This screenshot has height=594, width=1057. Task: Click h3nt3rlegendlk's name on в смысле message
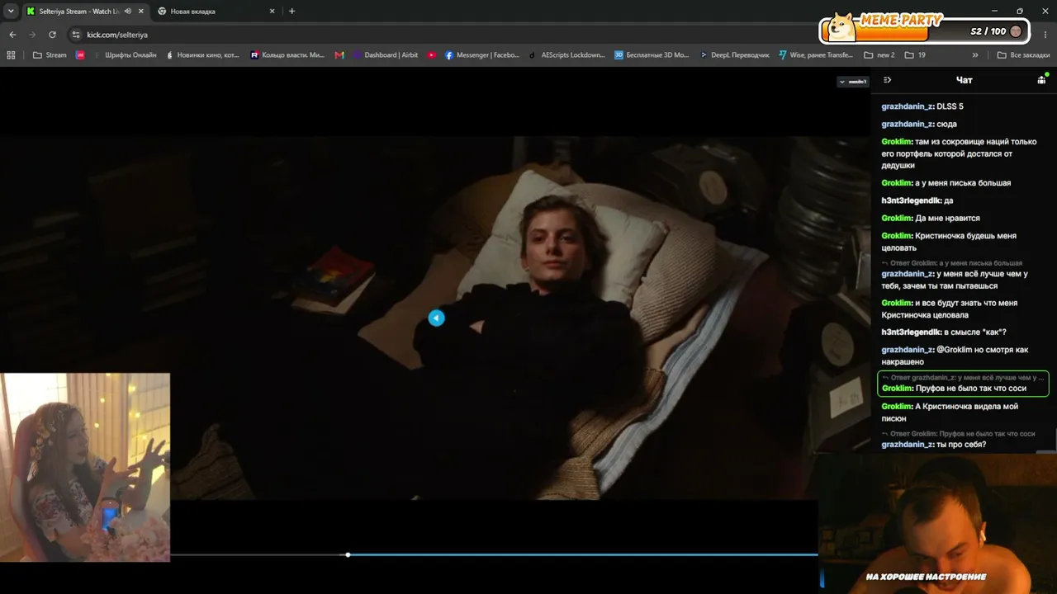[911, 332]
